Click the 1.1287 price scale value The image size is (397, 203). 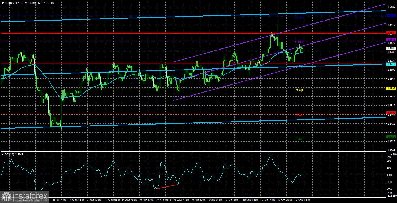coord(391,150)
